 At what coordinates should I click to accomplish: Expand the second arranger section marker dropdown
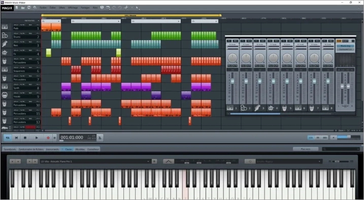pyautogui.click(x=119, y=21)
